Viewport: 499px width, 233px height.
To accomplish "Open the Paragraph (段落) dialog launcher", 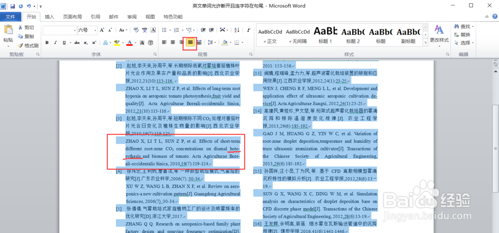I will coord(251,55).
